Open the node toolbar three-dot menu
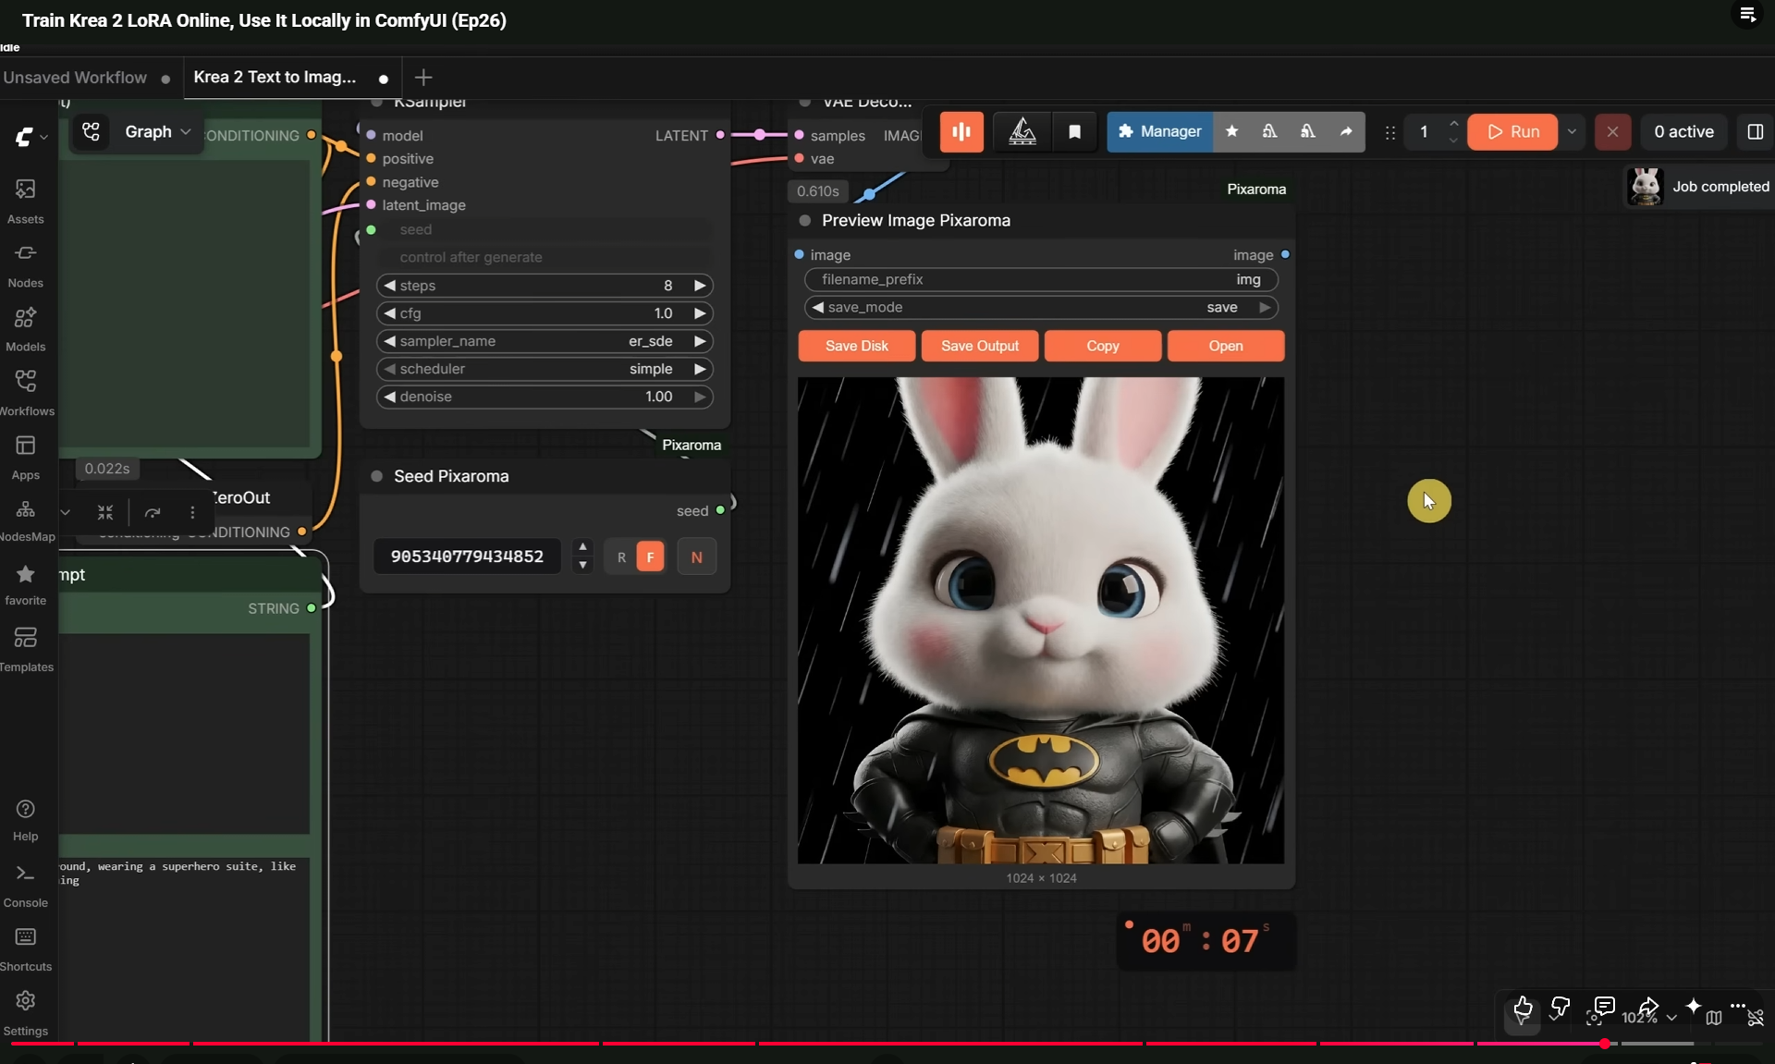The image size is (1775, 1064). (192, 512)
